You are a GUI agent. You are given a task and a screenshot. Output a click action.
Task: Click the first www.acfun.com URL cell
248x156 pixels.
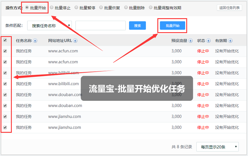(x=63, y=51)
